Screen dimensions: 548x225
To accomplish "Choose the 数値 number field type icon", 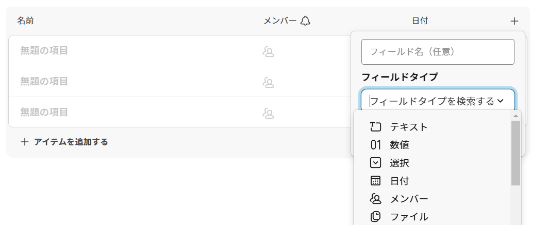I will pos(375,145).
